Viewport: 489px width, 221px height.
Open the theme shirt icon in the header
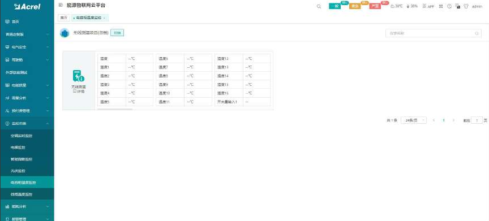point(466,6)
